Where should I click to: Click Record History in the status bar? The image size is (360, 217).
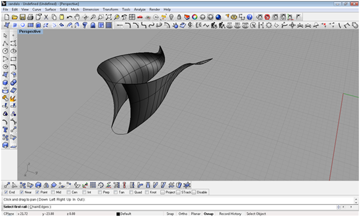click(230, 214)
